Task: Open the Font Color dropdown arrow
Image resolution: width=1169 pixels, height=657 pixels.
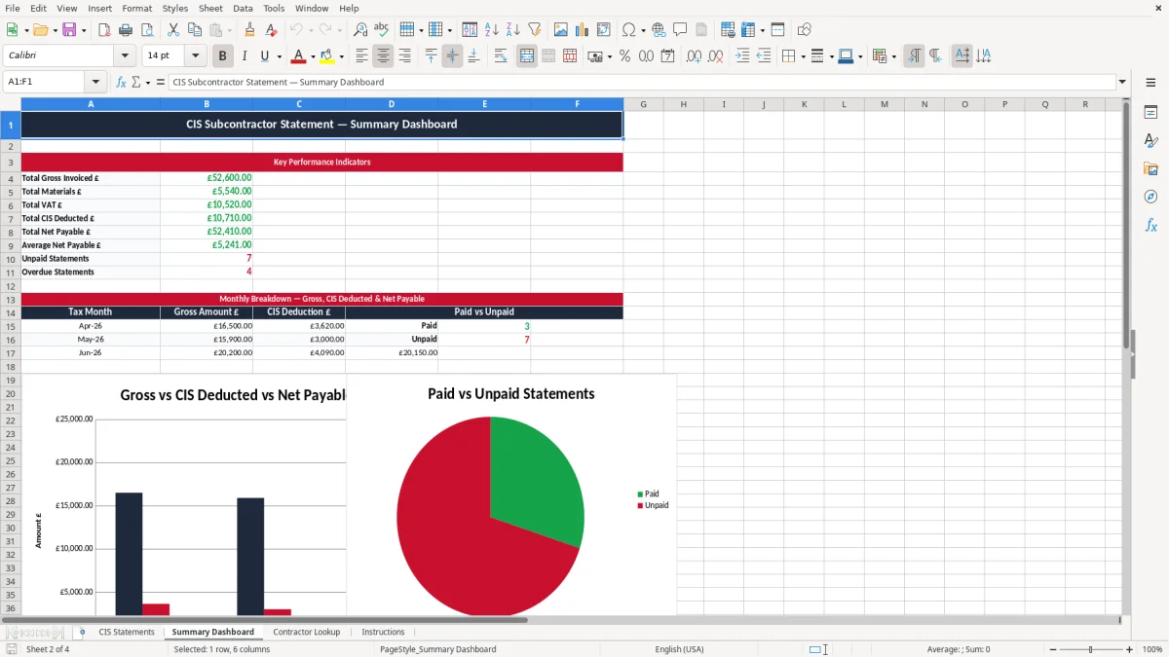Action: pos(313,56)
